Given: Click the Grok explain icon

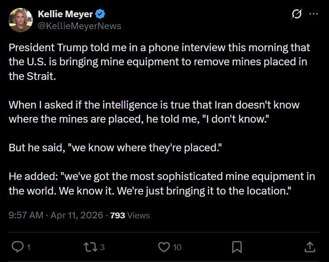Looking at the screenshot, I should click(x=297, y=15).
